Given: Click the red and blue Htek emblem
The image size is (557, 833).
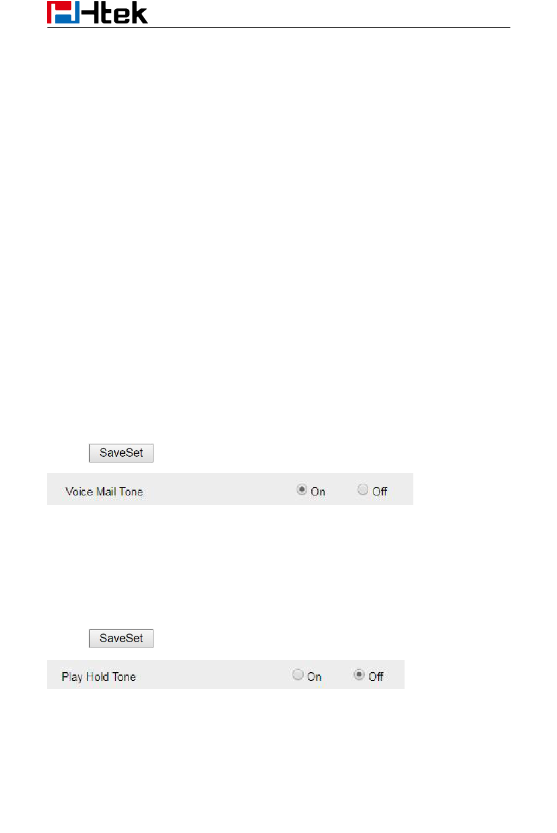Looking at the screenshot, I should click(63, 13).
